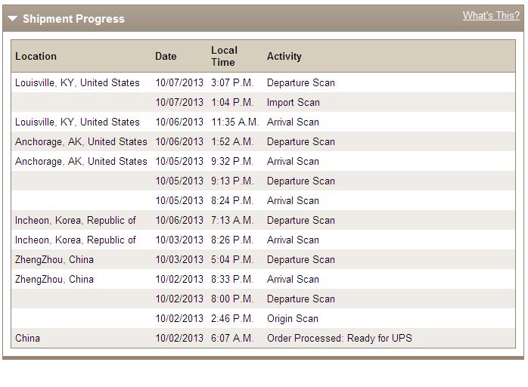Open the What's This? link
This screenshot has height=387, width=528.
point(491,15)
